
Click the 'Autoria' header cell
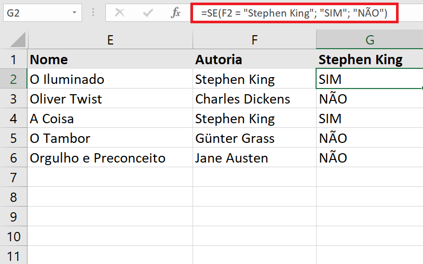[x=254, y=59]
